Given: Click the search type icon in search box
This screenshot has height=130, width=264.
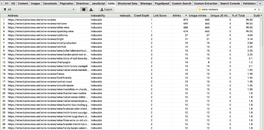Looking at the screenshot, I should coord(200,10).
